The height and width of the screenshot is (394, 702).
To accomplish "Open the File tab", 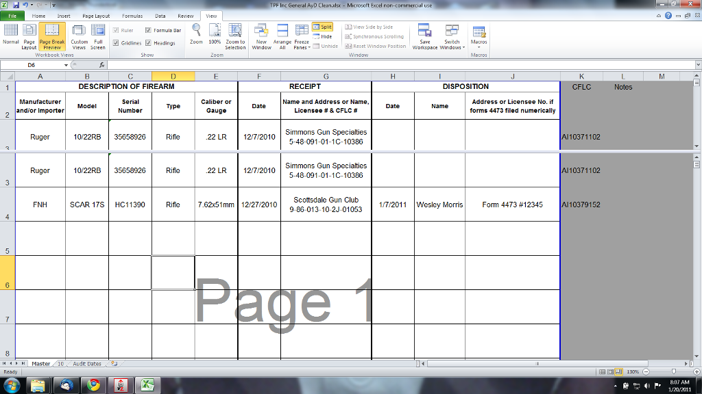I will [x=12, y=16].
